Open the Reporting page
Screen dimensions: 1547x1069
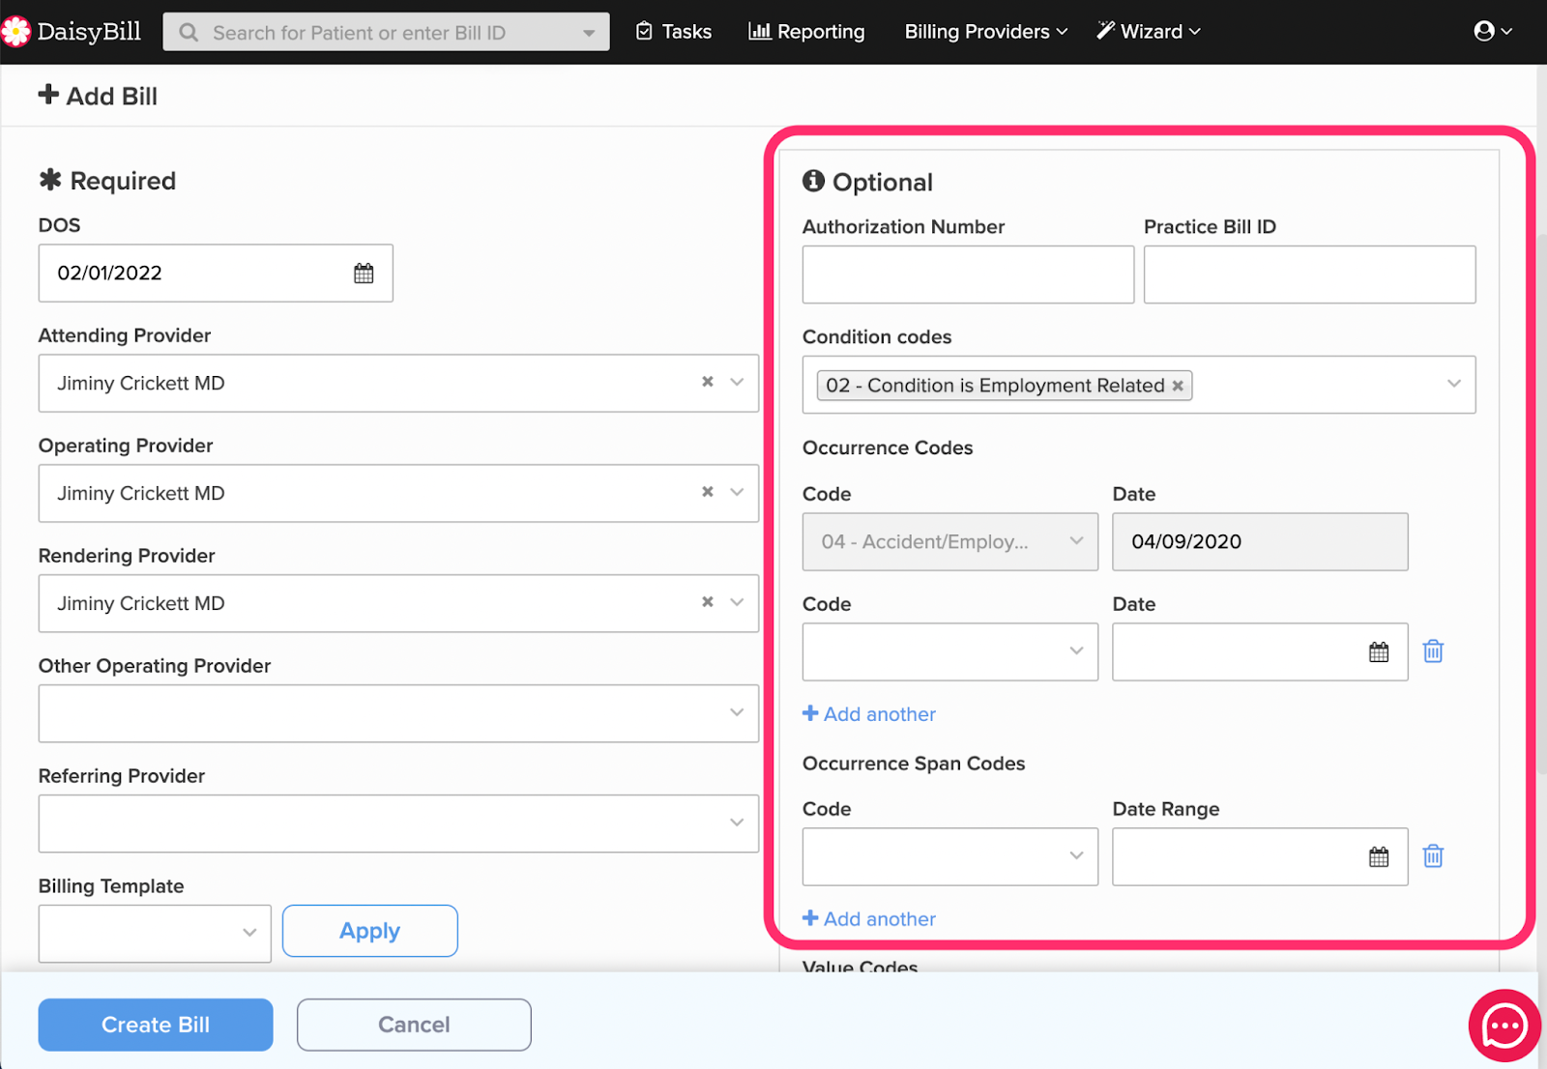pos(806,32)
